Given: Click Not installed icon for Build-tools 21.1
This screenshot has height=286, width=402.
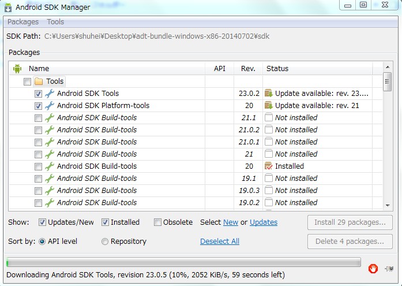Looking at the screenshot, I should coord(268,117).
